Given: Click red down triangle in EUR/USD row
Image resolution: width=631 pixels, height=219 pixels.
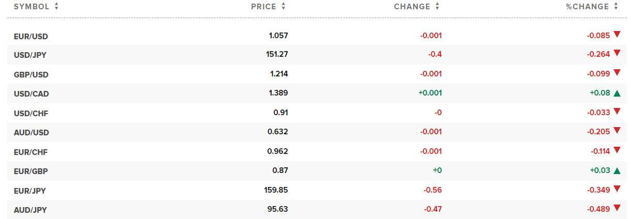Looking at the screenshot, I should (617, 35).
